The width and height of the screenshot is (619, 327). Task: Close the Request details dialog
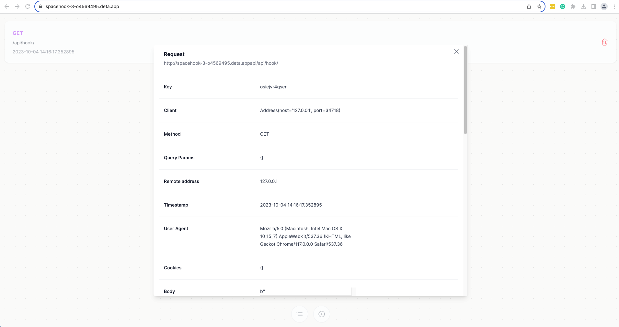[456, 51]
